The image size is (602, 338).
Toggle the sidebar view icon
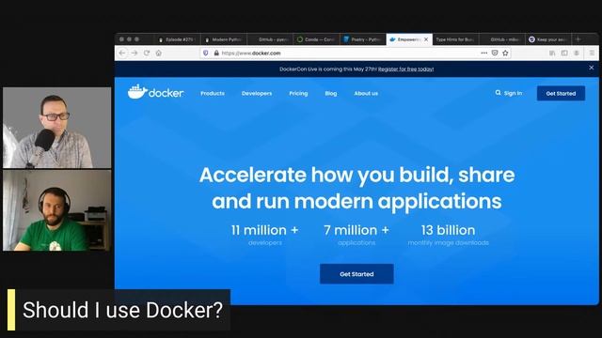point(564,53)
